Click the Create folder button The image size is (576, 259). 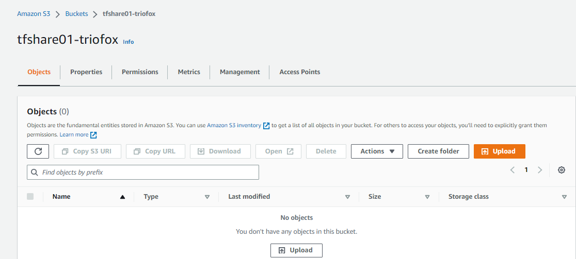[438, 151]
